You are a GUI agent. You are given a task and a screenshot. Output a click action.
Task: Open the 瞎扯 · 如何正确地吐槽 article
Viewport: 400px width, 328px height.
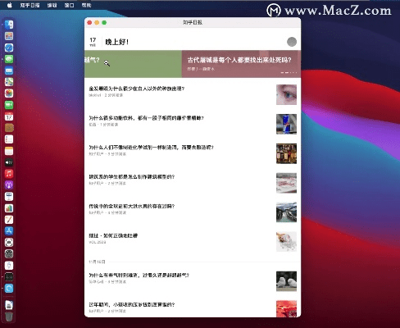point(113,235)
